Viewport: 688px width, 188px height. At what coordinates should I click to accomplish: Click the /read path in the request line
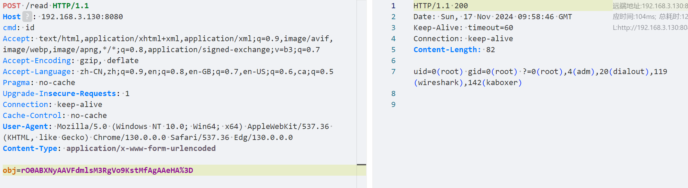[37, 6]
